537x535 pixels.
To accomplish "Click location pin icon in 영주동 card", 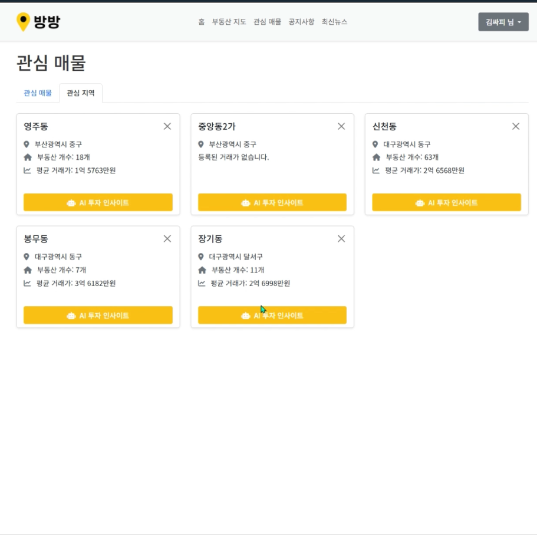I will click(x=27, y=145).
